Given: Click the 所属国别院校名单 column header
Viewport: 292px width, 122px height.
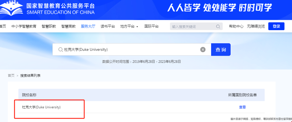Looking at the screenshot, I should pos(242,95).
